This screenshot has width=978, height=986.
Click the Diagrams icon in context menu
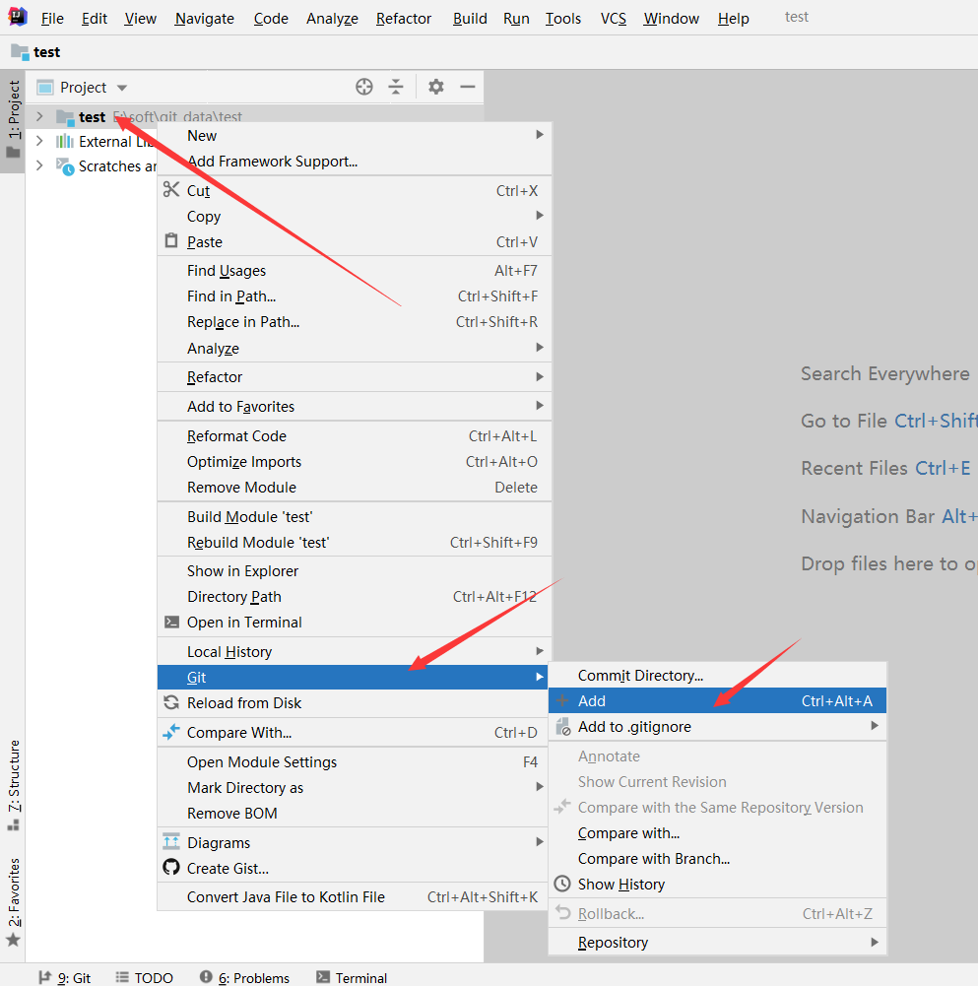(171, 841)
